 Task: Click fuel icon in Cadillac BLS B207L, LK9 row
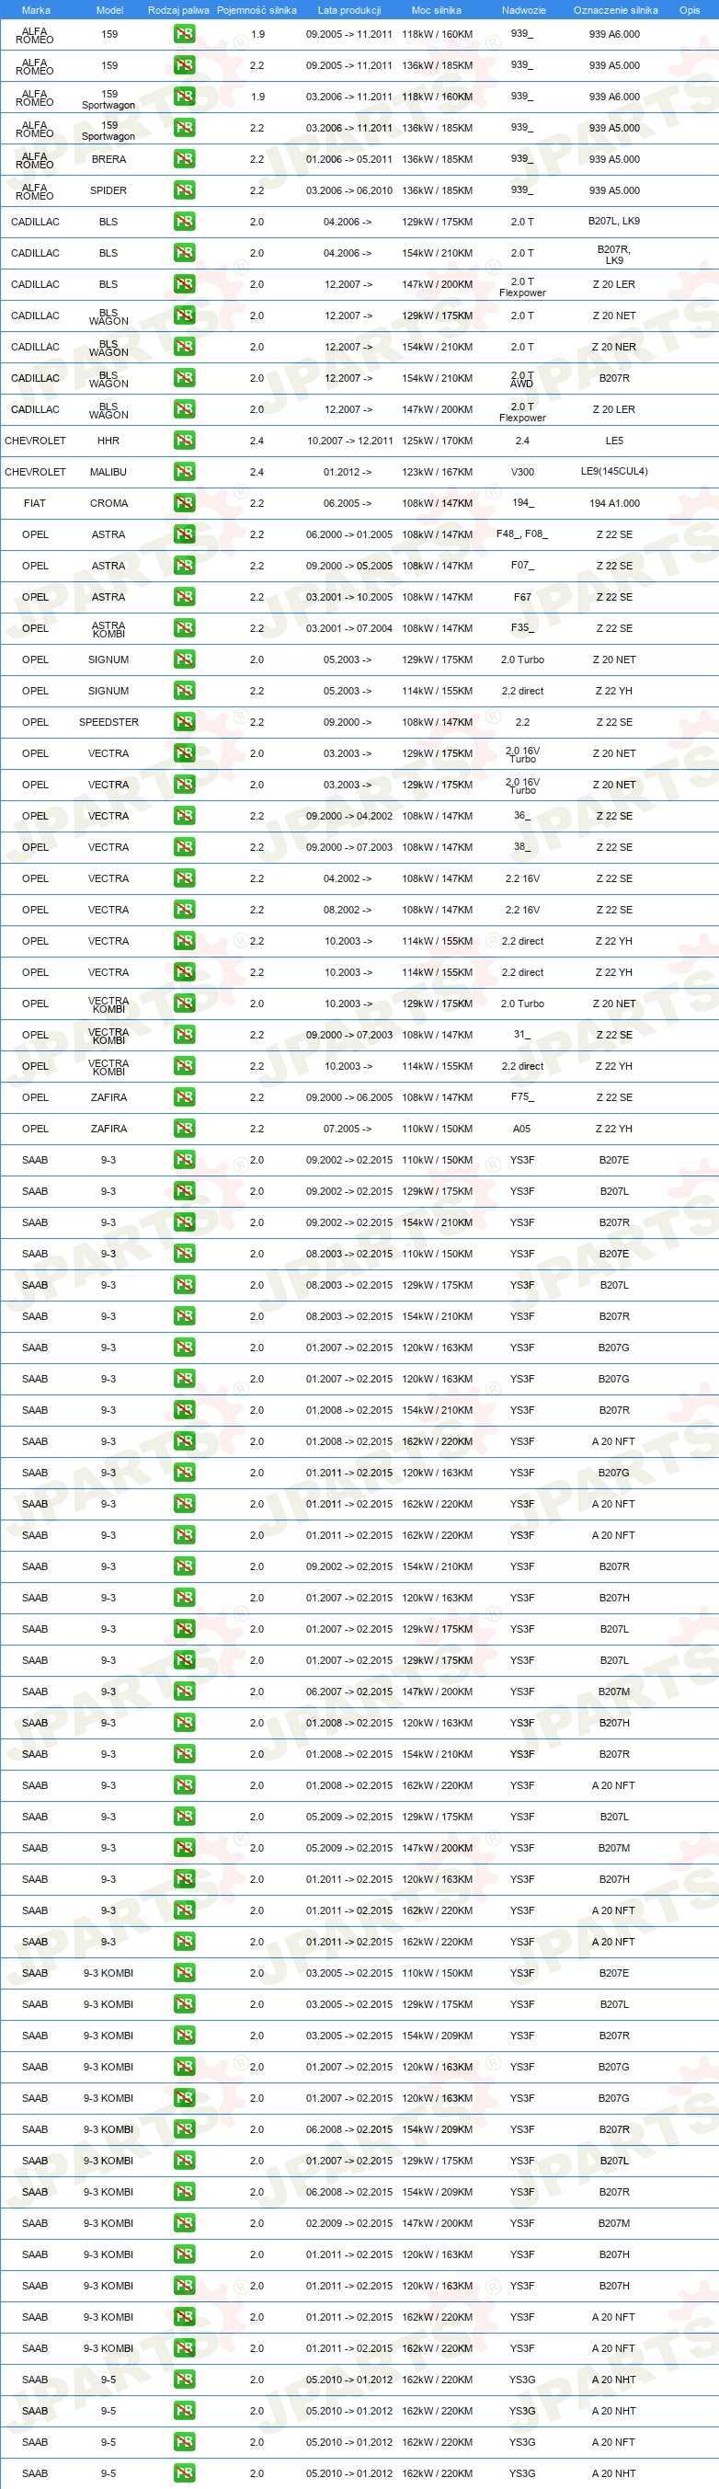point(184,222)
